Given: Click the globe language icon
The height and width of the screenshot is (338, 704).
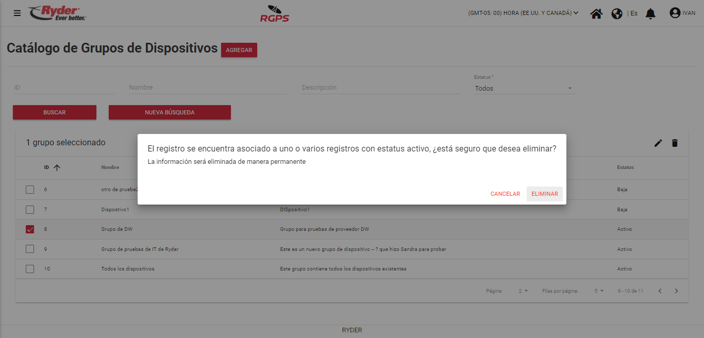Looking at the screenshot, I should click(617, 13).
